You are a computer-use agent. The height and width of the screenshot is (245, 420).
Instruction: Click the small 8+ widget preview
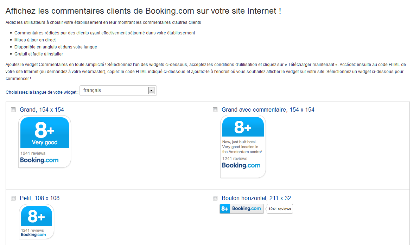coord(37,221)
